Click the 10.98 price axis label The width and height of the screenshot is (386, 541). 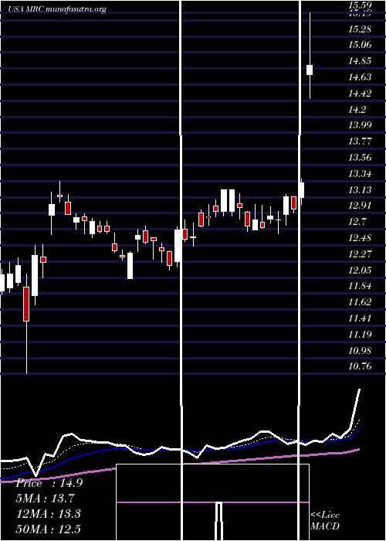(x=360, y=350)
